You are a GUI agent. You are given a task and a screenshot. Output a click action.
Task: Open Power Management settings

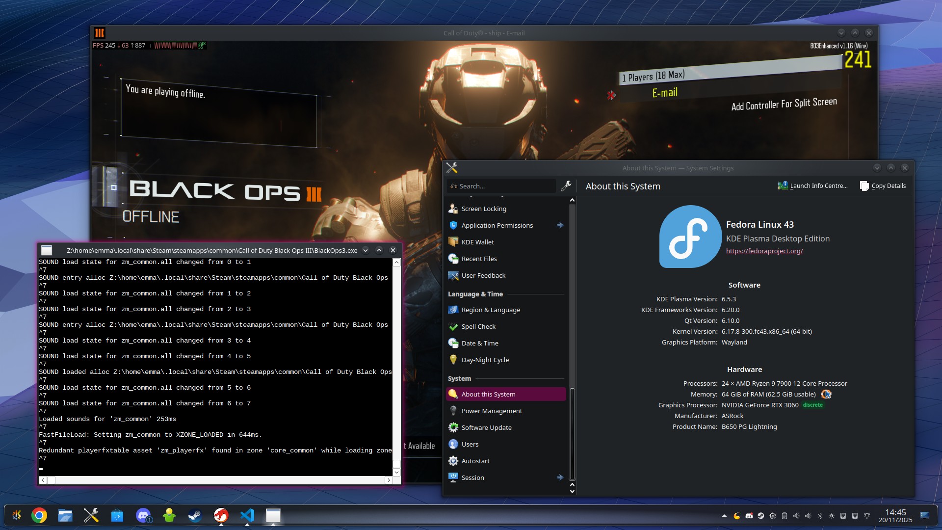[491, 411]
